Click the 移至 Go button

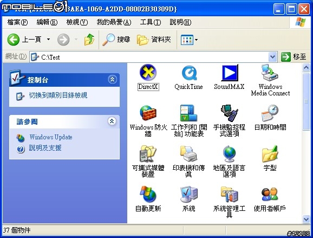[x=294, y=57]
